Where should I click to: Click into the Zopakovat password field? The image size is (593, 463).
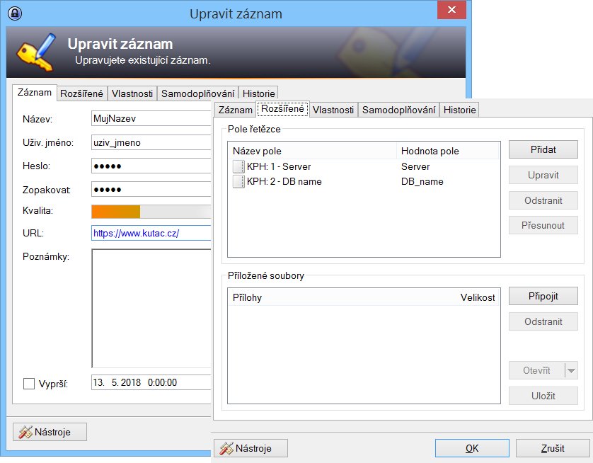point(151,189)
